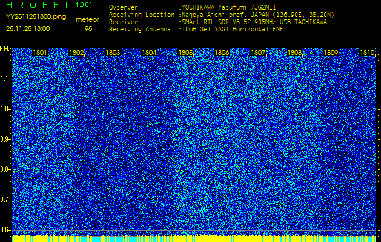Click the Ovserver label
This screenshot has width=381, height=242.
tap(124, 7)
